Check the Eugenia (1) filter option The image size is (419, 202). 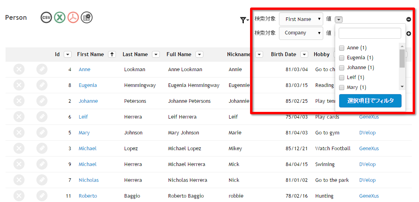tap(341, 58)
